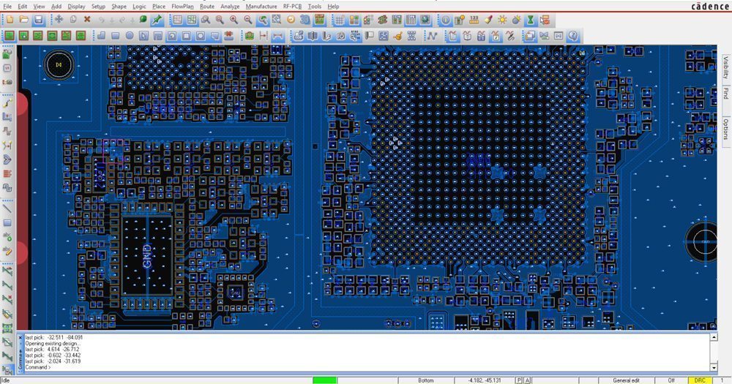The width and height of the screenshot is (732, 384).
Task: Click the coordinates readout -4.182, -45.131
Action: click(485, 381)
